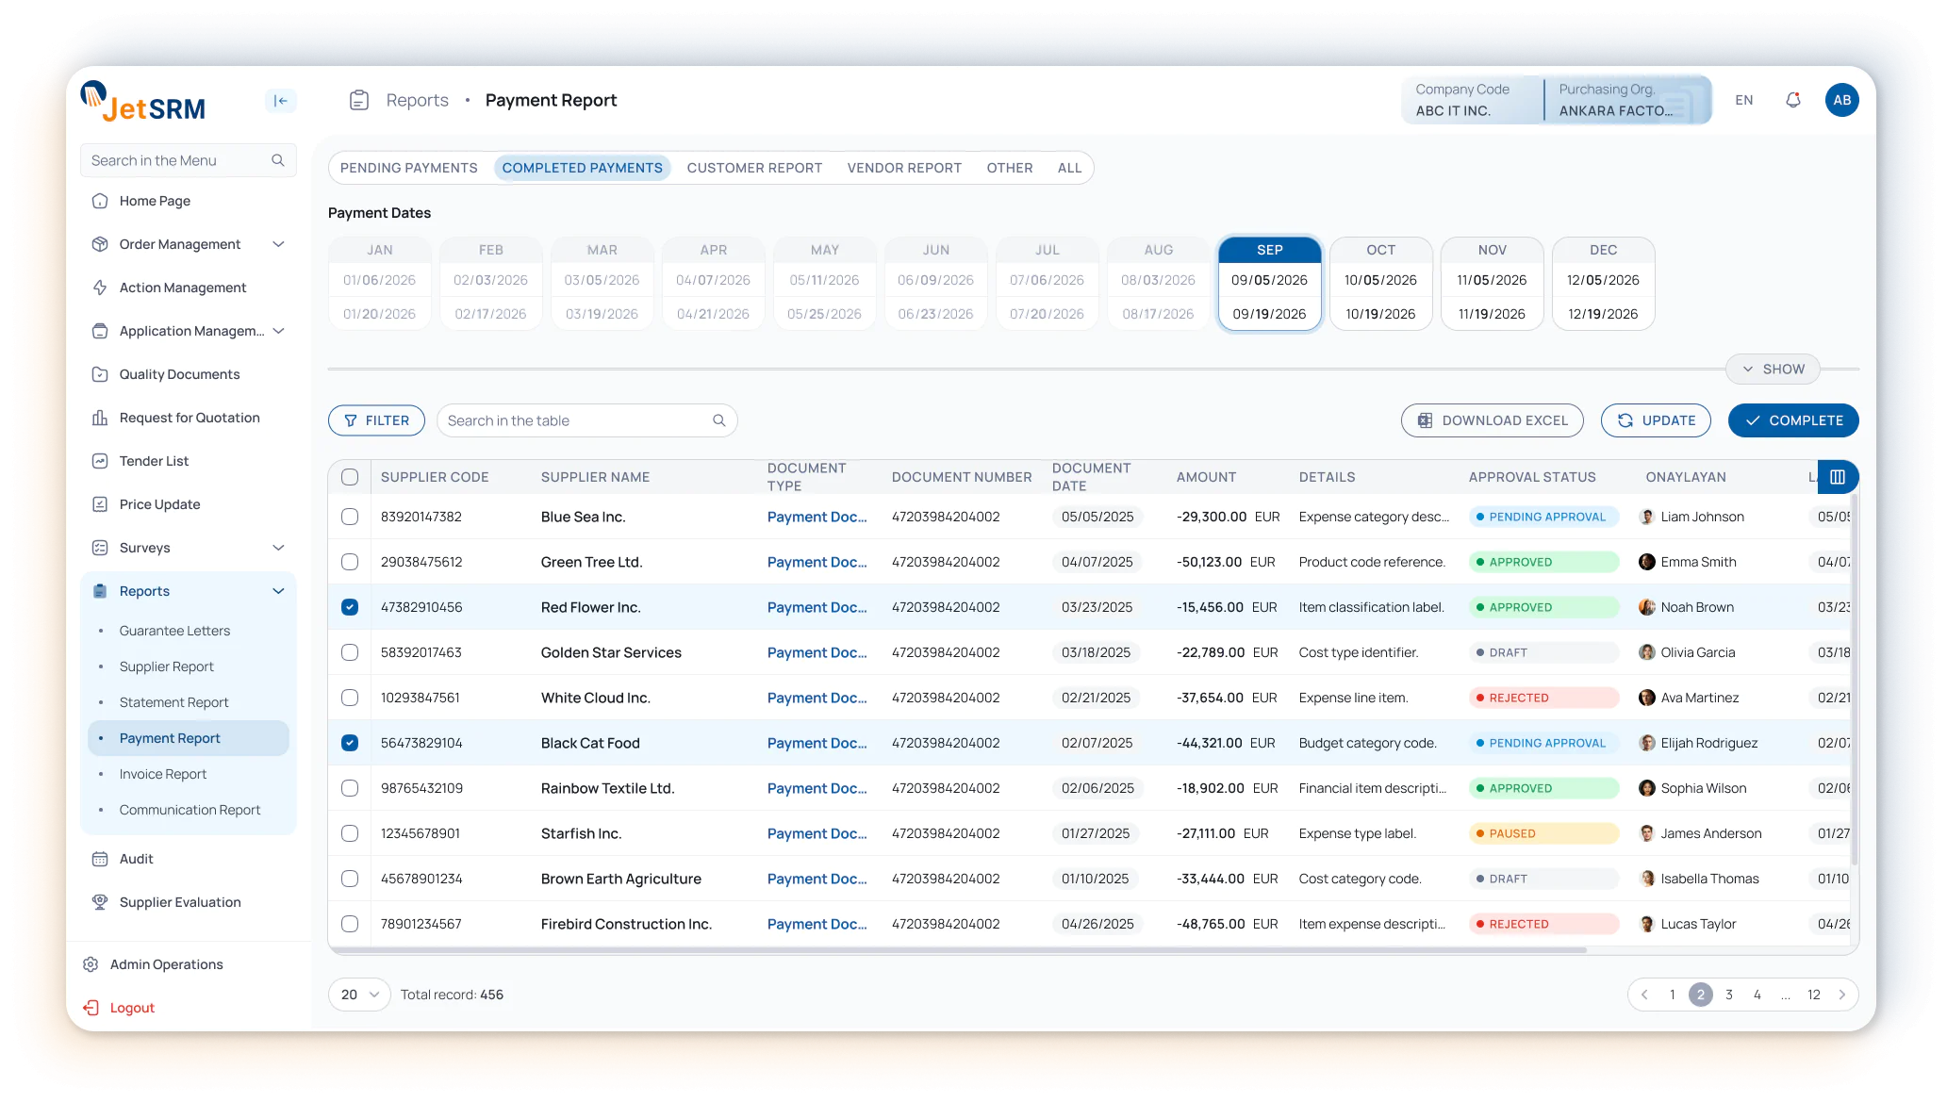The image size is (1947, 1102).
Task: Open the notifications bell
Action: [1792, 99]
